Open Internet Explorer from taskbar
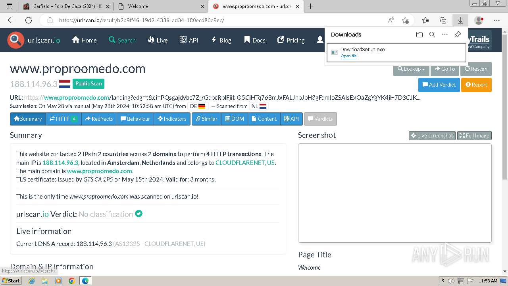 click(32, 281)
